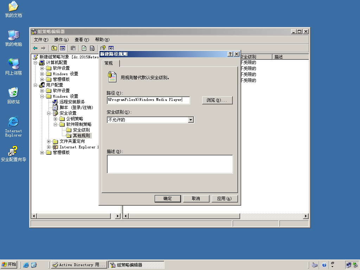Click the Help toolbar icon with question mark
360x270 pixels.
point(103,48)
